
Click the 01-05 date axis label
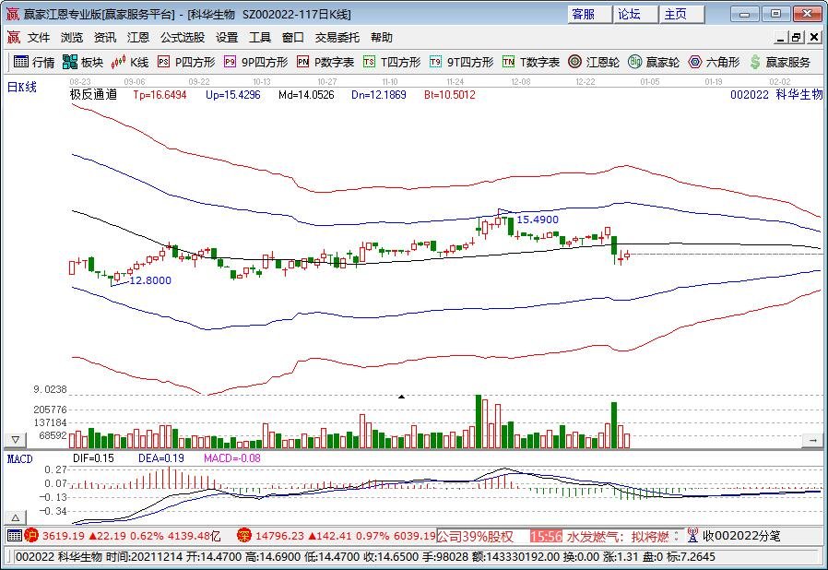649,81
